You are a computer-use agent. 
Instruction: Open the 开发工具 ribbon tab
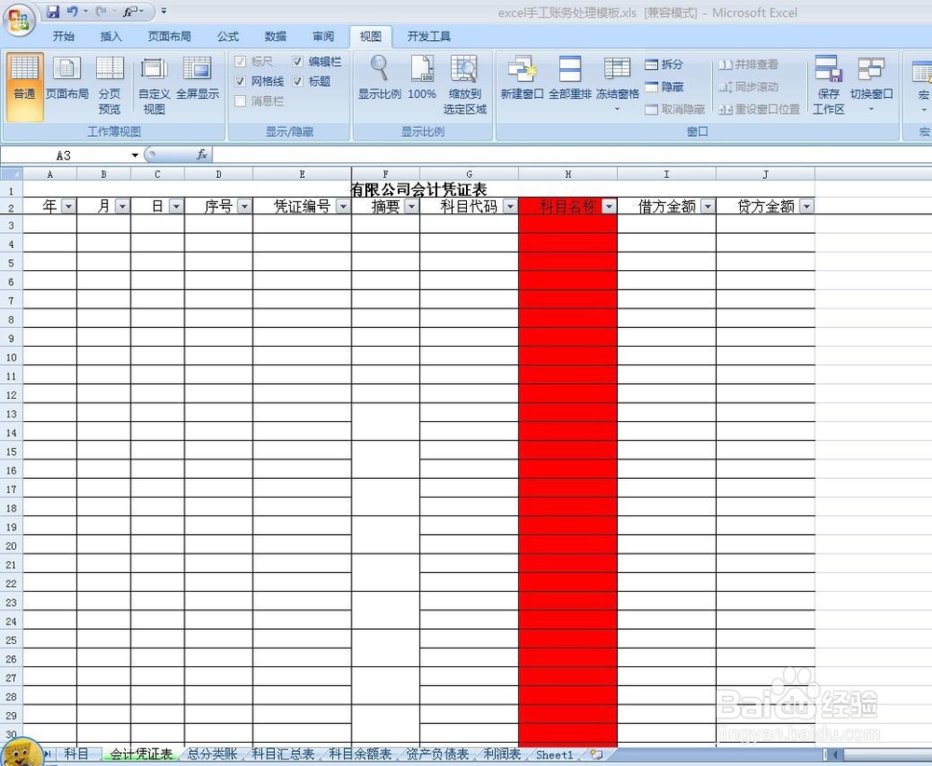429,36
